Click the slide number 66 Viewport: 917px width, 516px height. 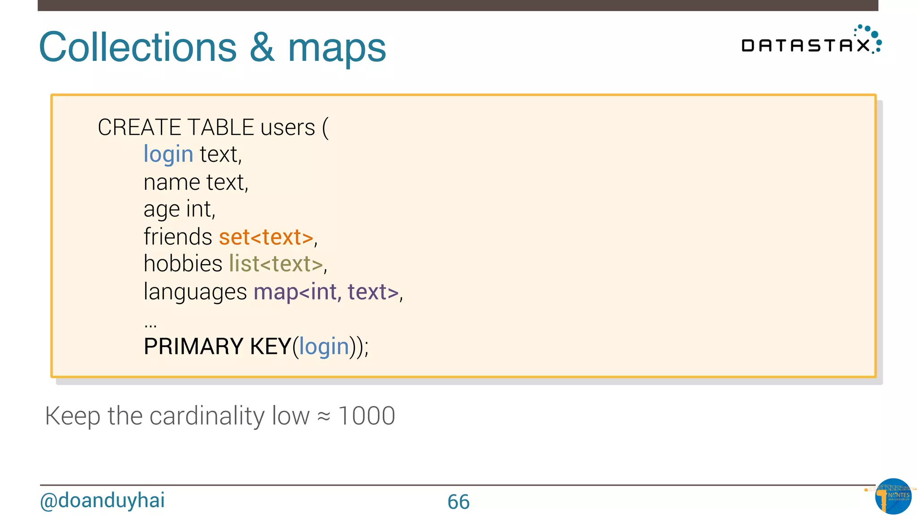point(458,502)
